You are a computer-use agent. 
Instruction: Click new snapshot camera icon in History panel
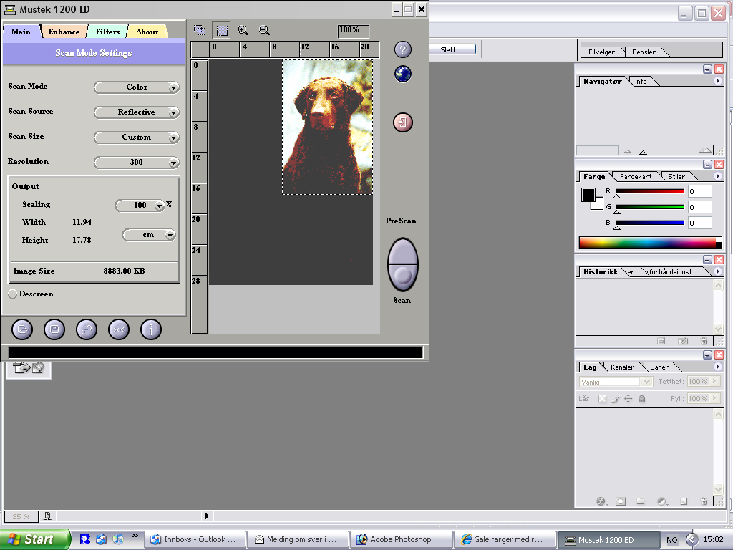click(x=682, y=341)
